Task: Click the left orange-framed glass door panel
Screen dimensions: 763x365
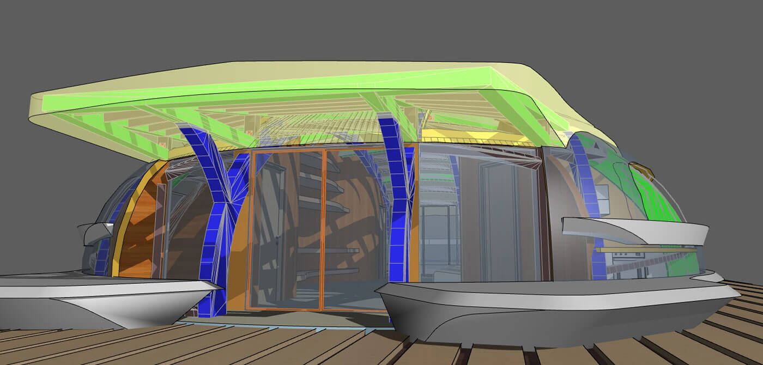Action: 286,229
